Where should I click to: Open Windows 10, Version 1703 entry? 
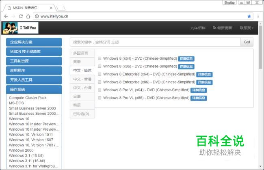click(x=34, y=145)
